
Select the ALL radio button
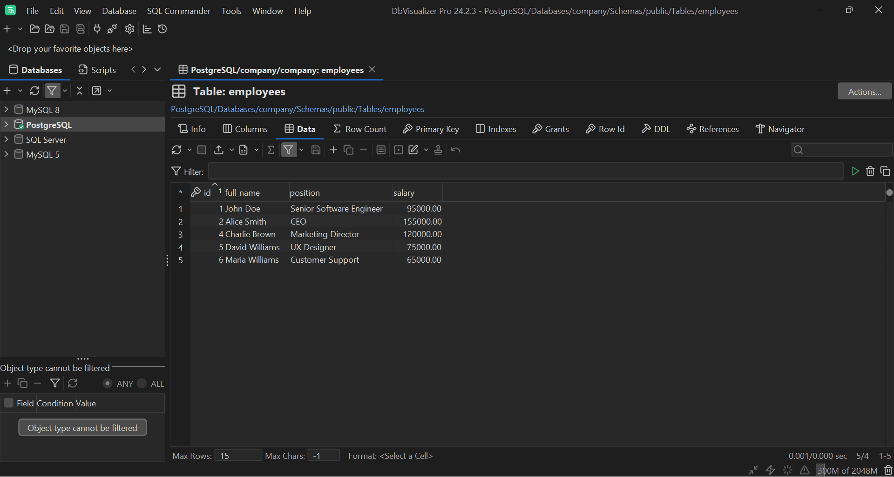pos(142,384)
